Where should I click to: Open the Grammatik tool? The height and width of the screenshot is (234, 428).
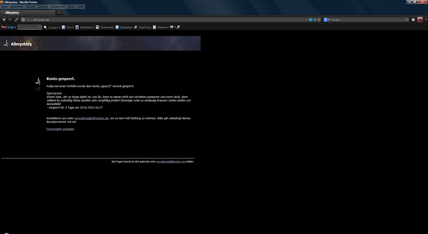105,27
